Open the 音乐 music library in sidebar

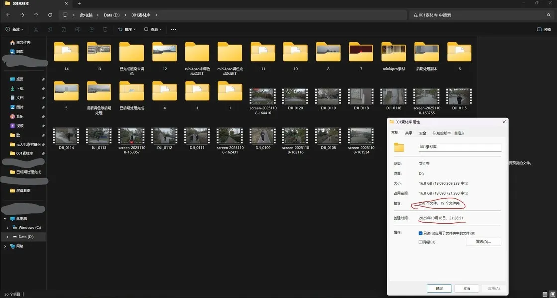(20, 116)
